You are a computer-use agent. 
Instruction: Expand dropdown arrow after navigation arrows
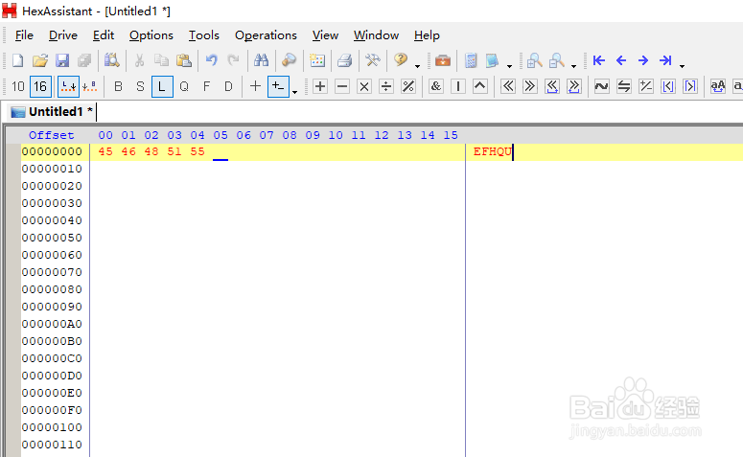682,66
